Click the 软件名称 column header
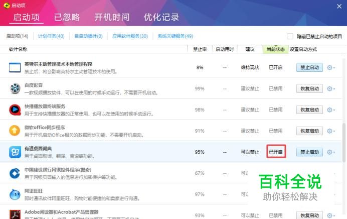The image size is (347, 219). coord(18,49)
